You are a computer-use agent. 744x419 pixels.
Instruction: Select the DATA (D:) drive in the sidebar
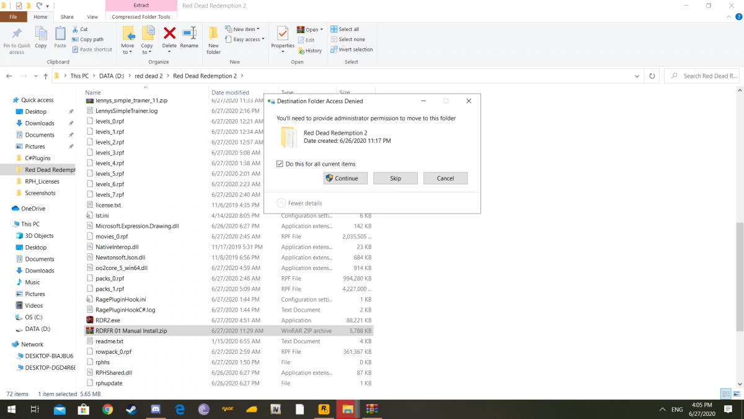37,328
